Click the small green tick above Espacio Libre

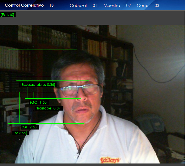(18, 79)
